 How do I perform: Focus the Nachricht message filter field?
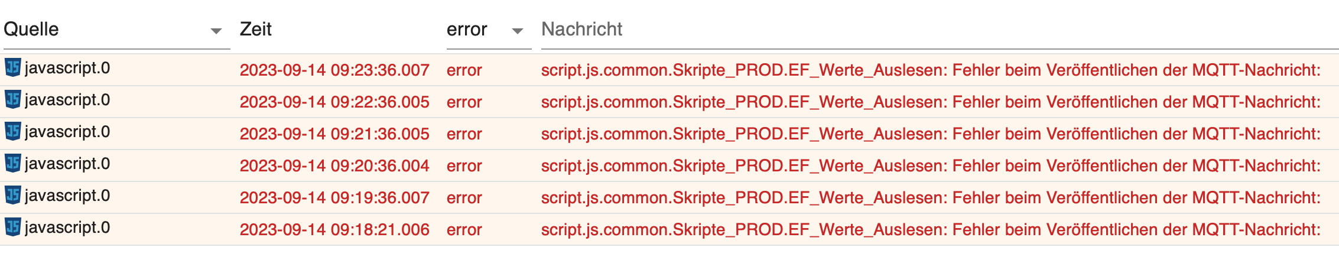(940, 30)
